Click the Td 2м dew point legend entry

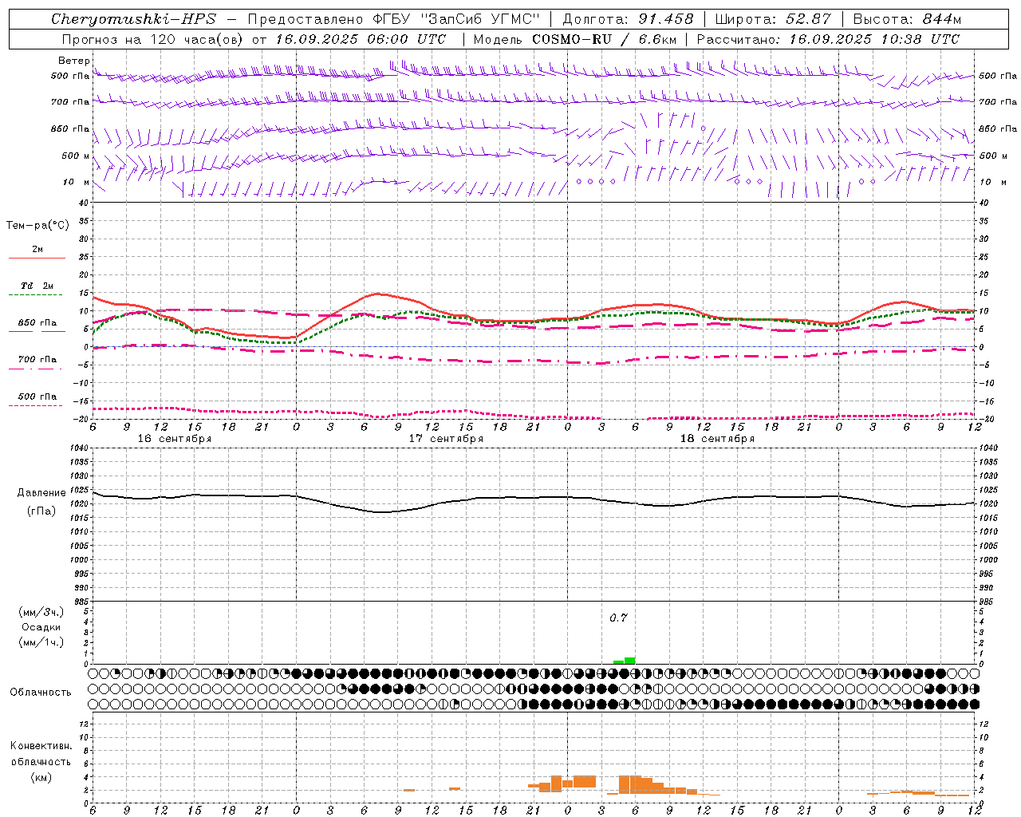(x=37, y=286)
